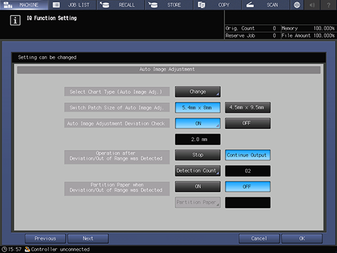
Task: Click the 'Controller unconnected' status text
Action: coord(60,249)
